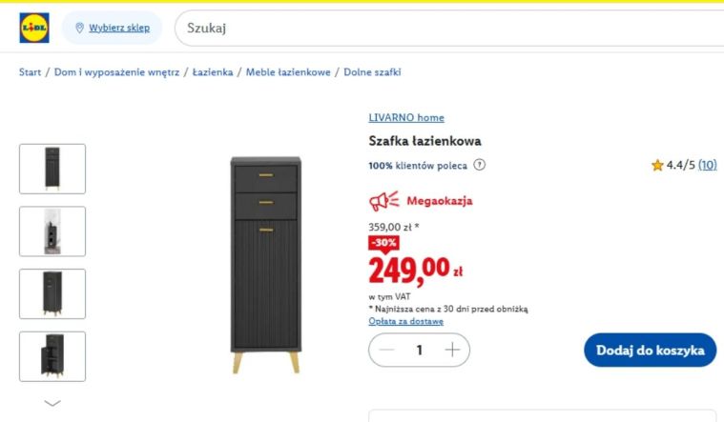Open the Meble łazienkowe breadcrumb

[x=288, y=72]
